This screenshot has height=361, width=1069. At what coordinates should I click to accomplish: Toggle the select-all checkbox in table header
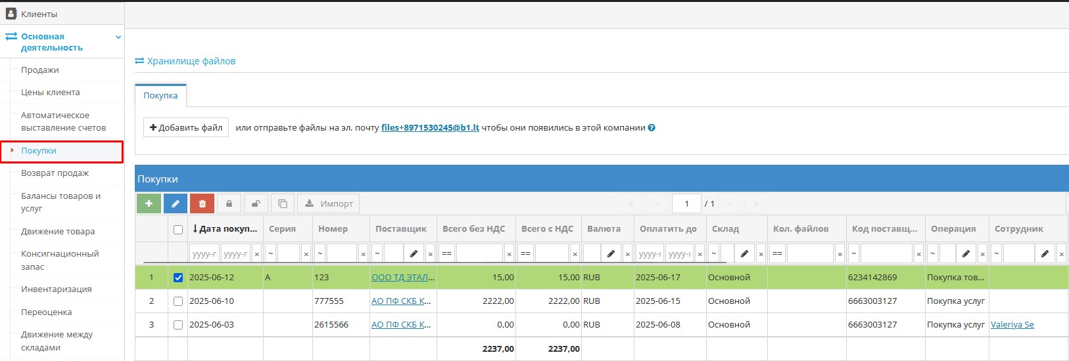[178, 229]
